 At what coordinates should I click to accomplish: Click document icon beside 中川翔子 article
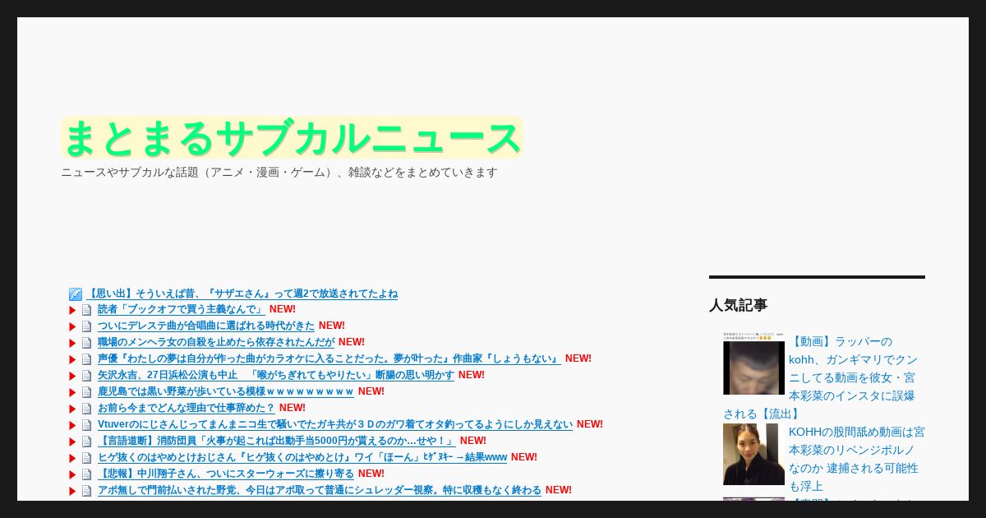click(86, 474)
